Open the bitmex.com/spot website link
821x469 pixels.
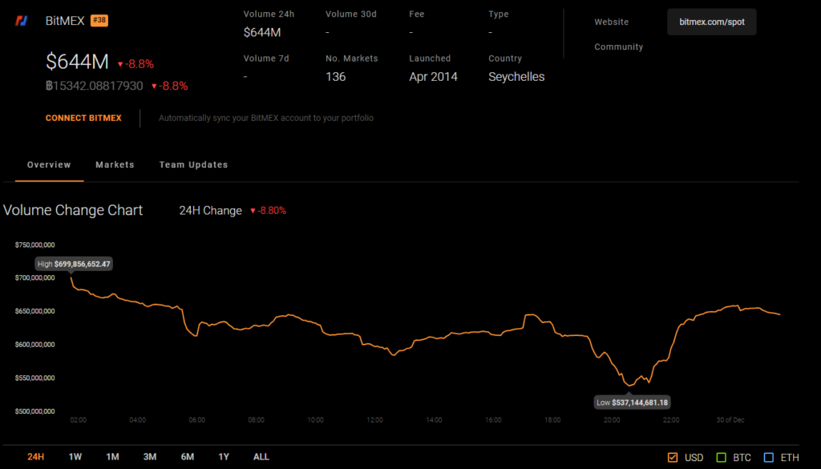pyautogui.click(x=711, y=22)
